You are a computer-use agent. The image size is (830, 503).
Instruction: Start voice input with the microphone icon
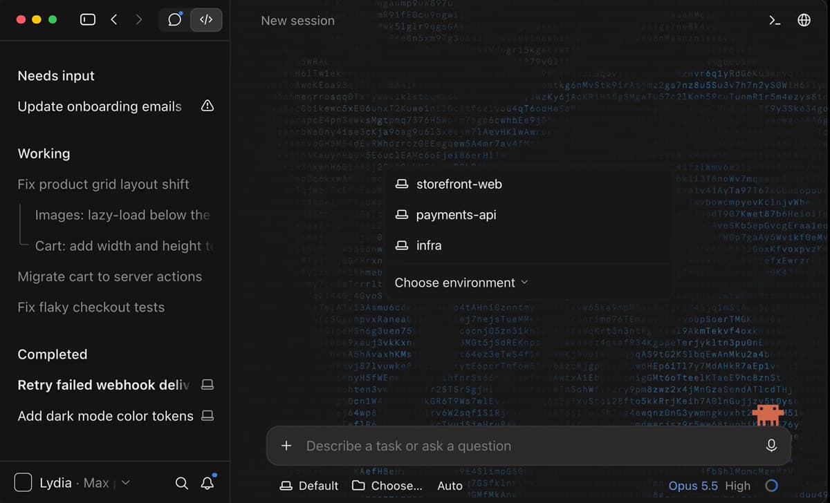tap(772, 446)
